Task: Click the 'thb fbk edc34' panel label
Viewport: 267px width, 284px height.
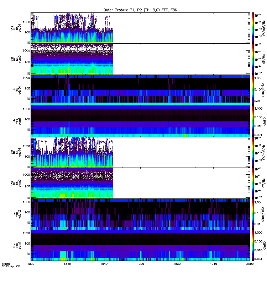Action: [x=17, y=90]
